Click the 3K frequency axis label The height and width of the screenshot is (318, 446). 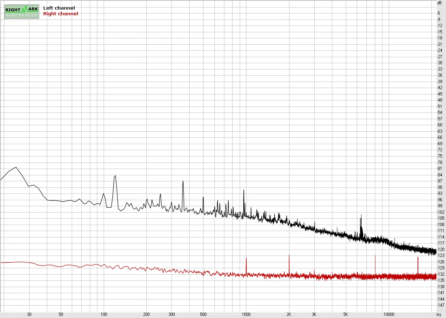(x=314, y=314)
